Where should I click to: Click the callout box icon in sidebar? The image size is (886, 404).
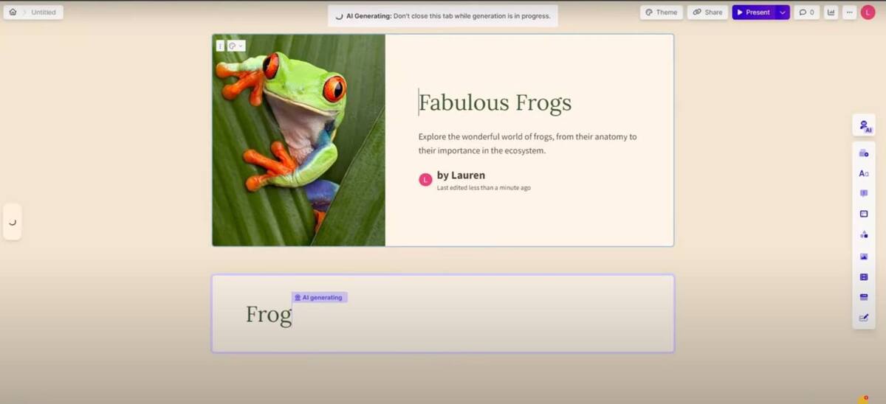[863, 194]
